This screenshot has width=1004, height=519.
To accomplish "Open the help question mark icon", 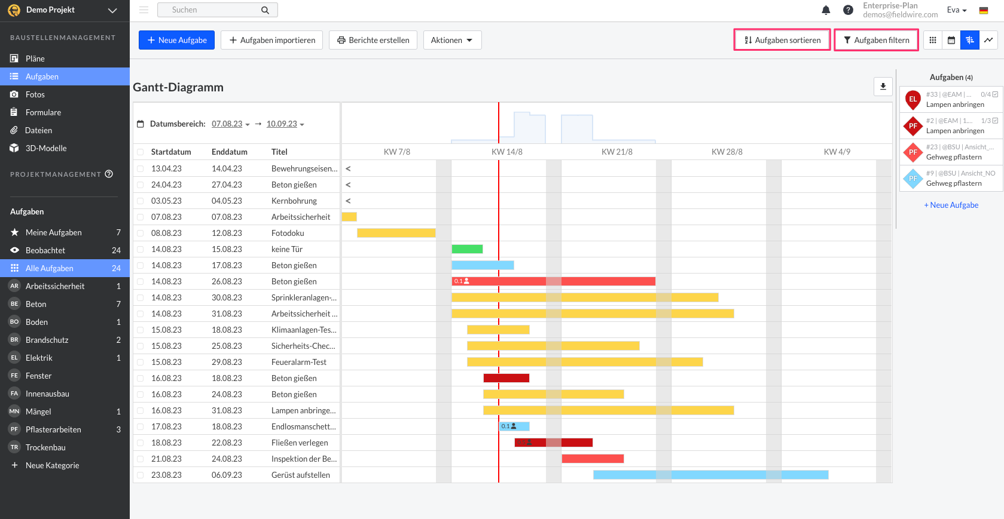I will pos(848,10).
